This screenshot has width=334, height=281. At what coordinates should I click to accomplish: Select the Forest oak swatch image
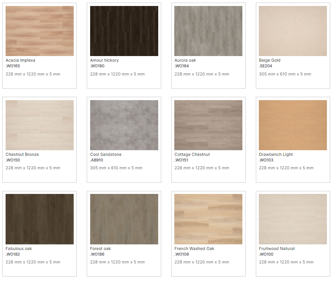(x=124, y=219)
